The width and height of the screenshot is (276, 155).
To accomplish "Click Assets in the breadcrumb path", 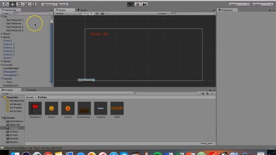I will [x=30, y=97].
